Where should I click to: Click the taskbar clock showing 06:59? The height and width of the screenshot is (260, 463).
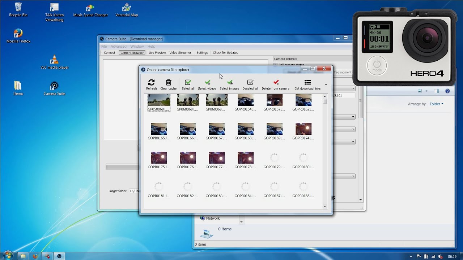pyautogui.click(x=452, y=256)
